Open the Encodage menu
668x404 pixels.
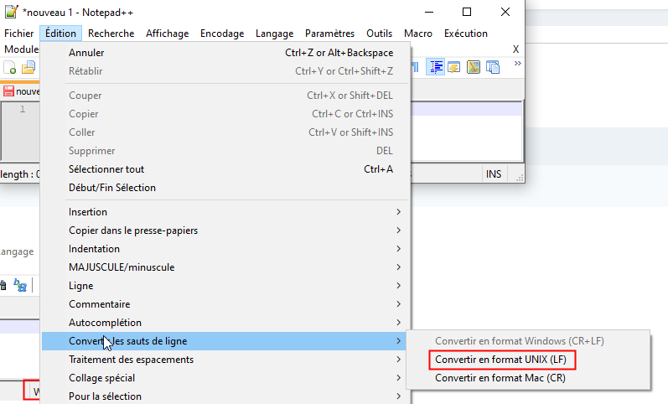pos(222,34)
